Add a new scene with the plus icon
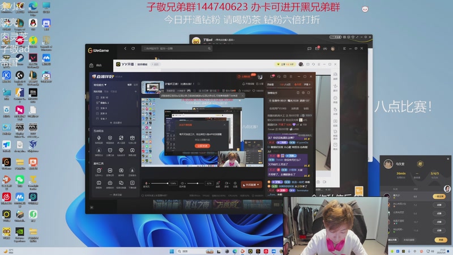Screen dimensions: 453x255 pos(135,91)
